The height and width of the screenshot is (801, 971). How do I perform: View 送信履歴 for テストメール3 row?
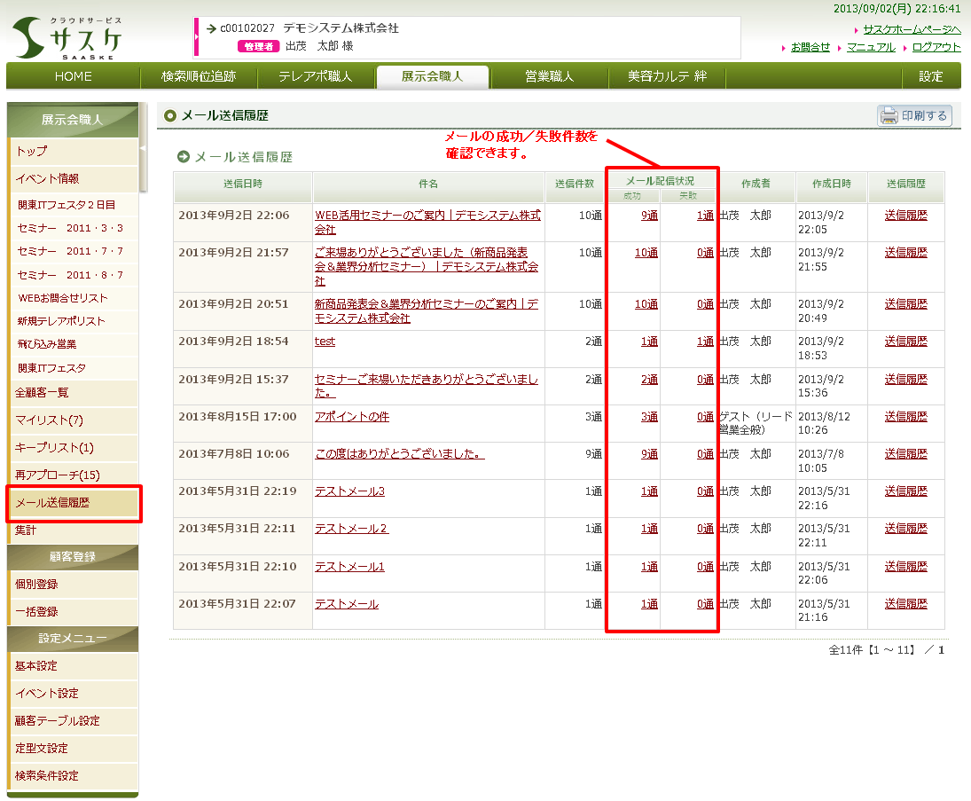(905, 491)
